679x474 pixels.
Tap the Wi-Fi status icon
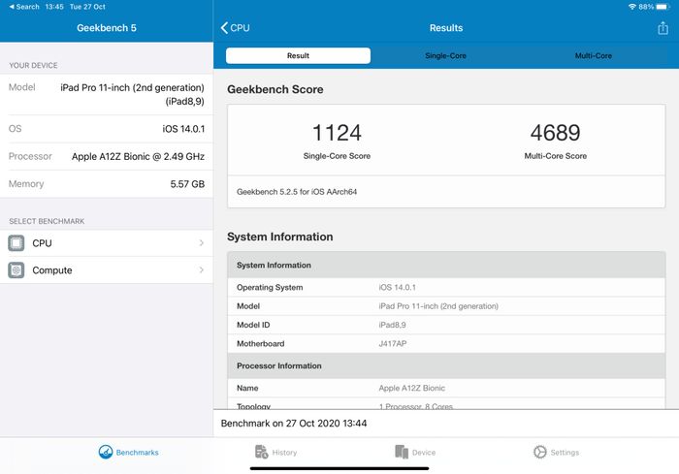pyautogui.click(x=632, y=7)
